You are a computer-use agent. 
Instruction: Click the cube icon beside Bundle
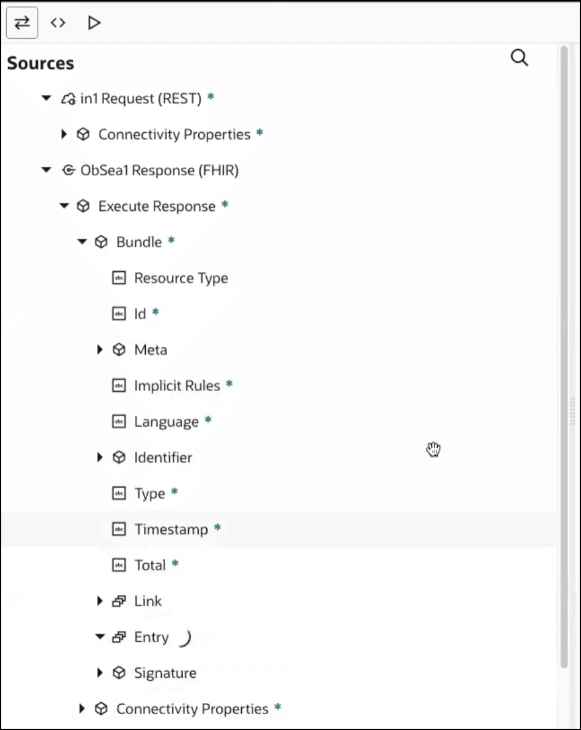[101, 242]
